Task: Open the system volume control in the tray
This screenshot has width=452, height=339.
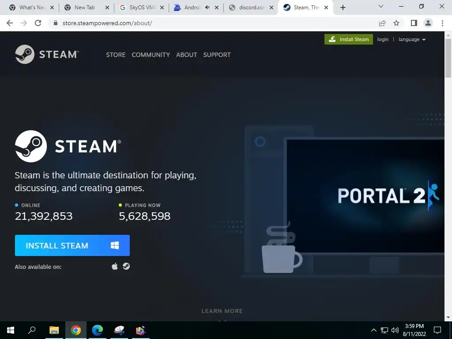Action: (x=395, y=330)
